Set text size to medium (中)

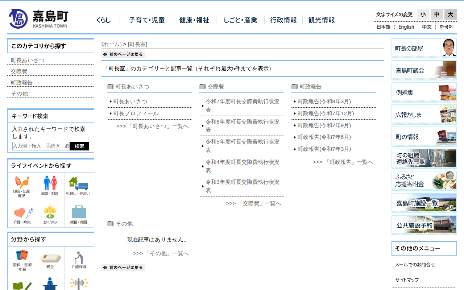[437, 14]
